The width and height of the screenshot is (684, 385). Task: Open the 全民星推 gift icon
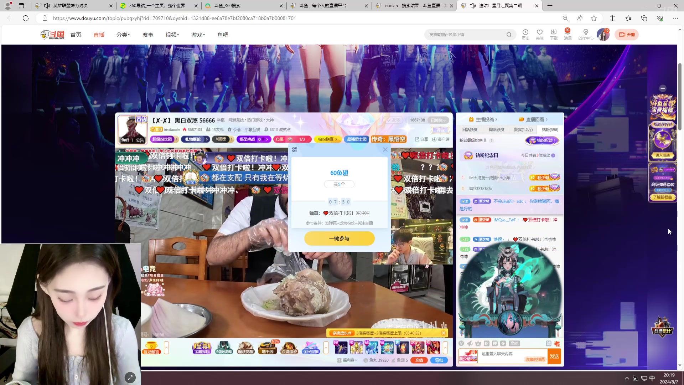[x=311, y=348]
